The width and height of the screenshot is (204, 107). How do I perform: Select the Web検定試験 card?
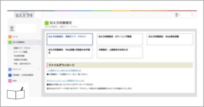(170, 39)
